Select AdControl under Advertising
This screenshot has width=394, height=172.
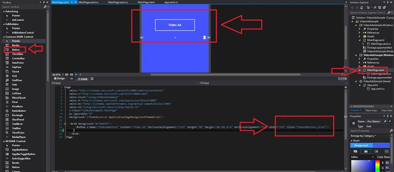click(18, 20)
